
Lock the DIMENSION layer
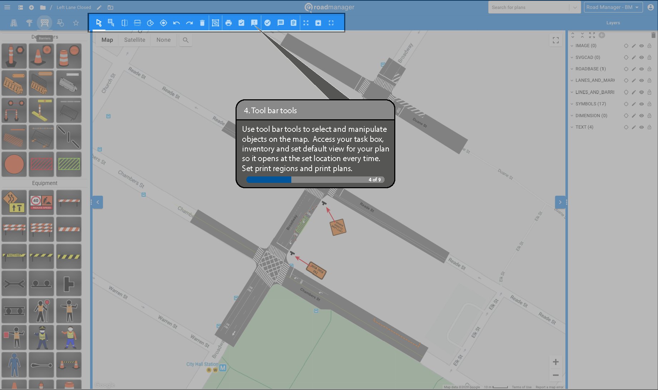click(649, 116)
